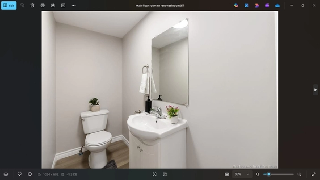The height and width of the screenshot is (180, 320).
Task: Fit image to window
Action: 155,174
